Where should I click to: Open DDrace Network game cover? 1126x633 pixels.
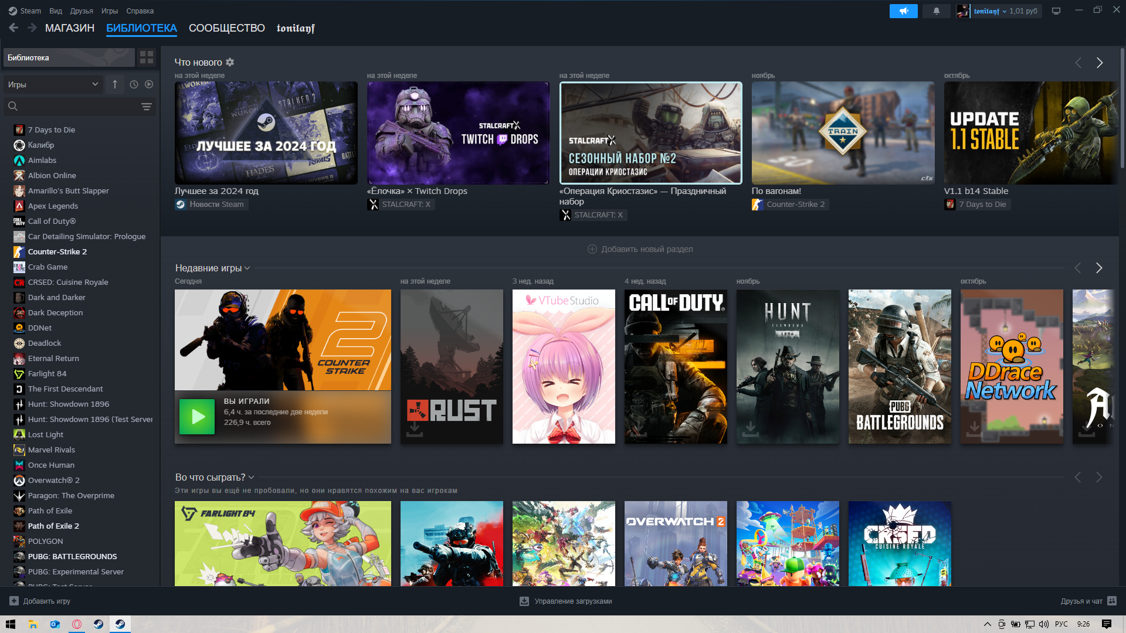[x=1012, y=366]
